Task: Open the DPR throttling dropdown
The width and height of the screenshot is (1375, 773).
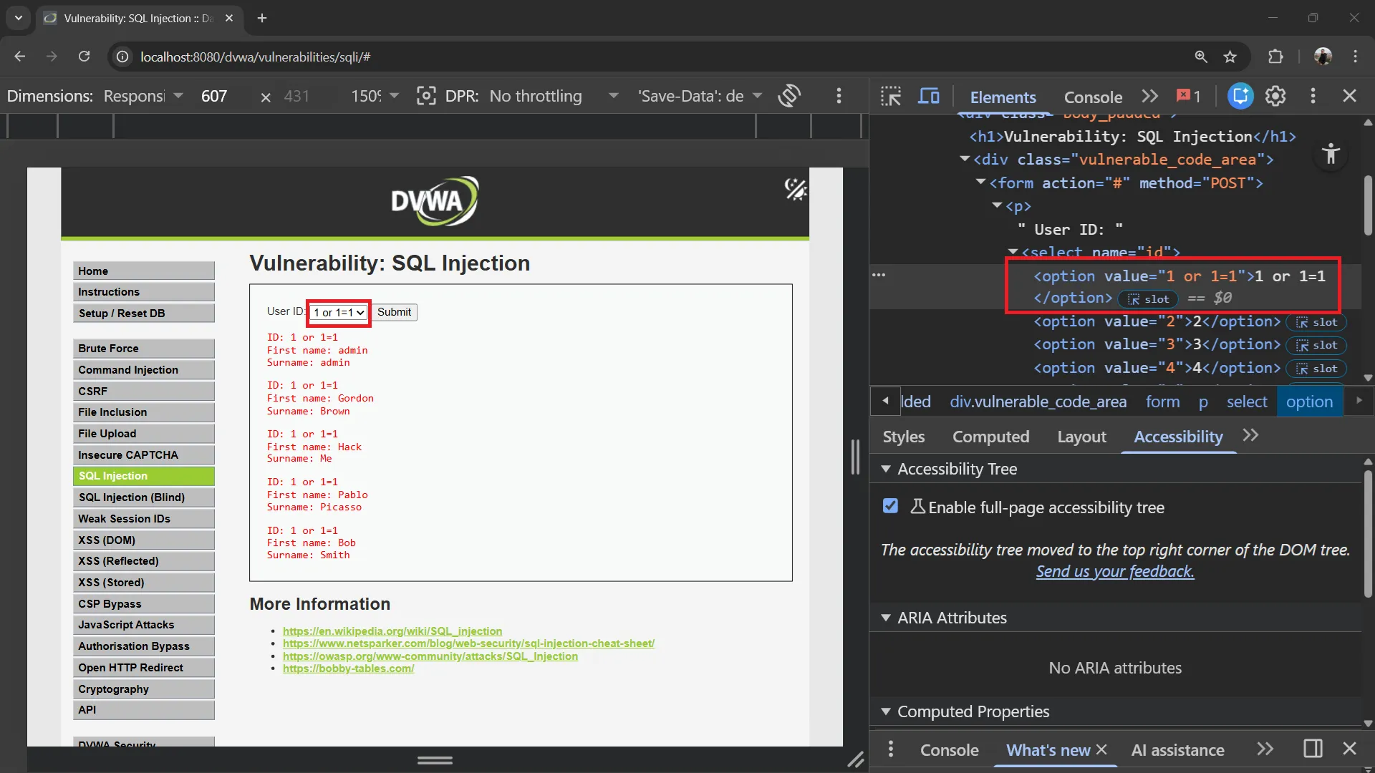Action: [554, 95]
